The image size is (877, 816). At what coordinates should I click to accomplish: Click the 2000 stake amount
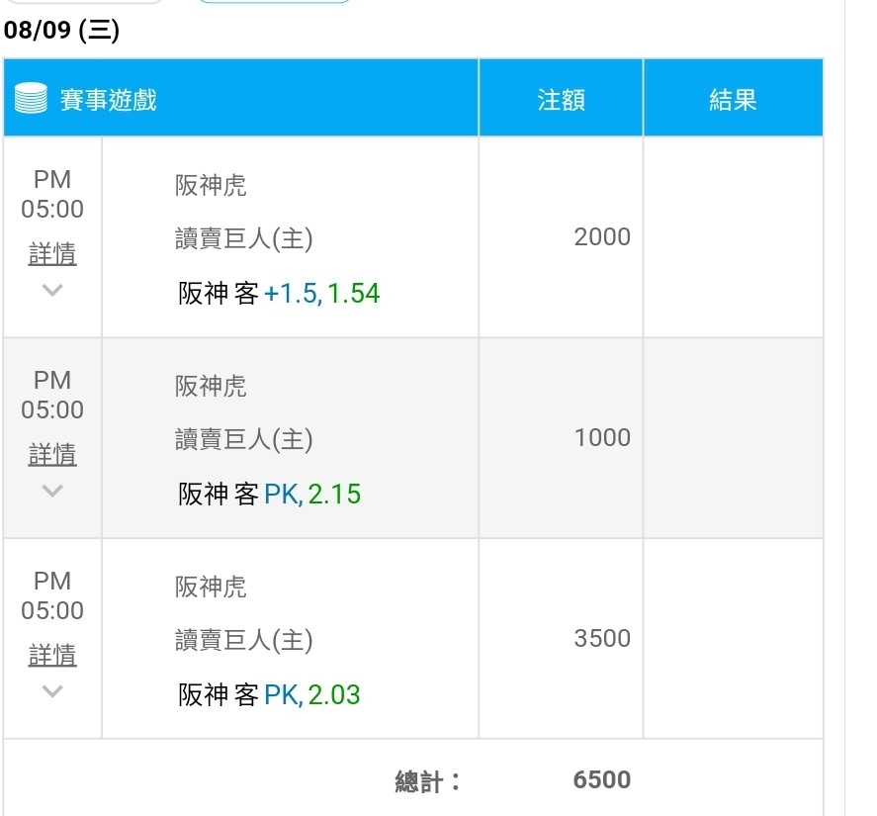602,236
